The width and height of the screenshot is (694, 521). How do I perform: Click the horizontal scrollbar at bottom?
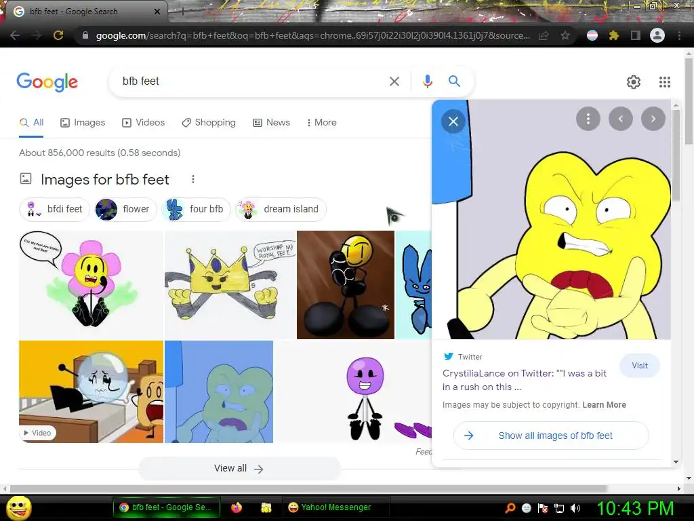[x=308, y=488]
